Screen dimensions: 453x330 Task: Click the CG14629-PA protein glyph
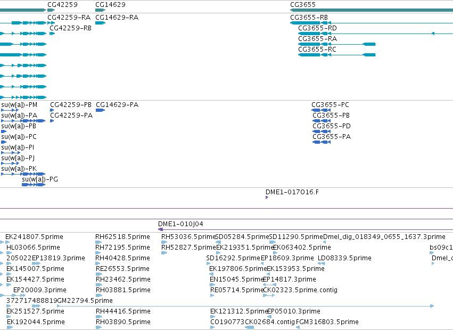point(100,110)
